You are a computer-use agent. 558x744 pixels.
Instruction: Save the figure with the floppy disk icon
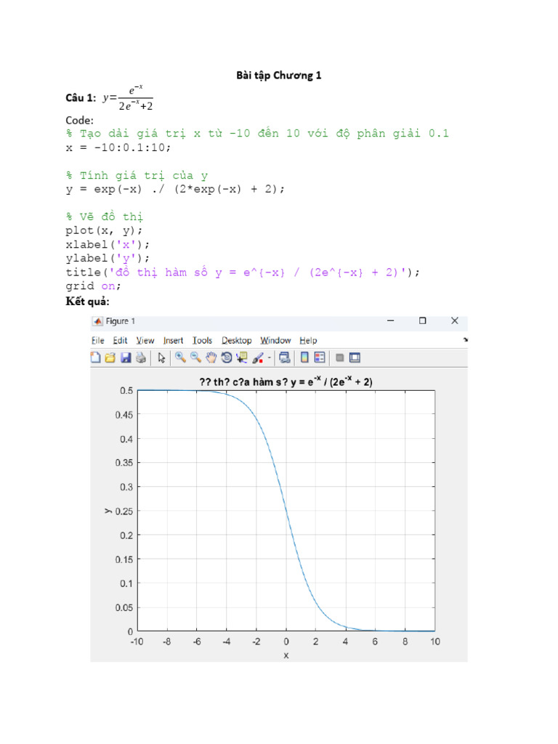click(126, 357)
